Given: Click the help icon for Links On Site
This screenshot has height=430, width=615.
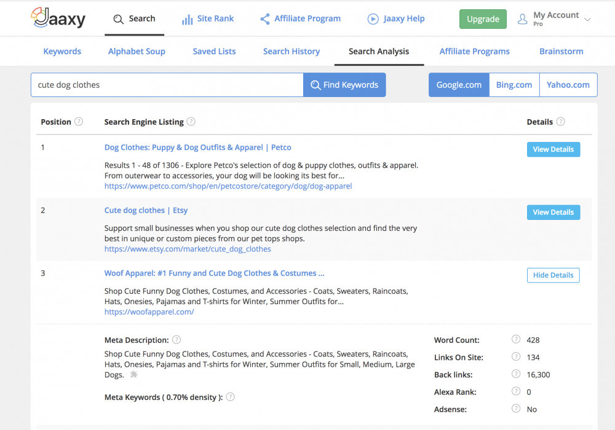Looking at the screenshot, I should coord(516,356).
